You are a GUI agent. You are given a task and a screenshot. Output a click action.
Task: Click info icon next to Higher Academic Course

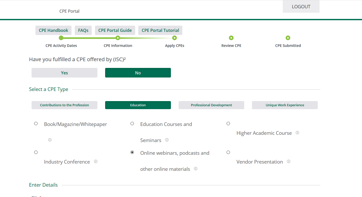coord(297,133)
